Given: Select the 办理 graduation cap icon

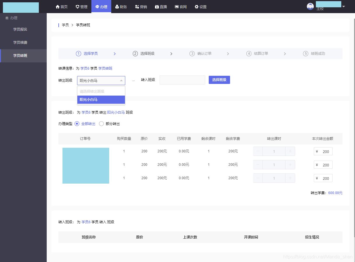Looking at the screenshot, I should coord(97,6).
